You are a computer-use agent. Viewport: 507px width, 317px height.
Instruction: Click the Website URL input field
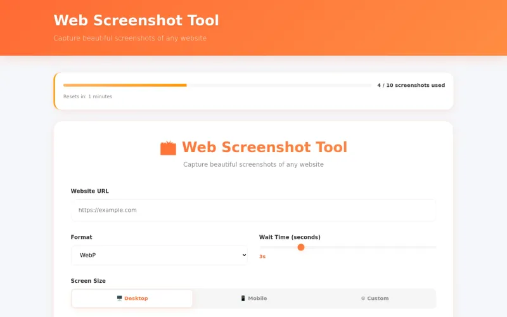point(253,210)
